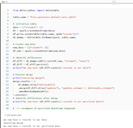Select the Cmd 3 cell label

[4, 2]
